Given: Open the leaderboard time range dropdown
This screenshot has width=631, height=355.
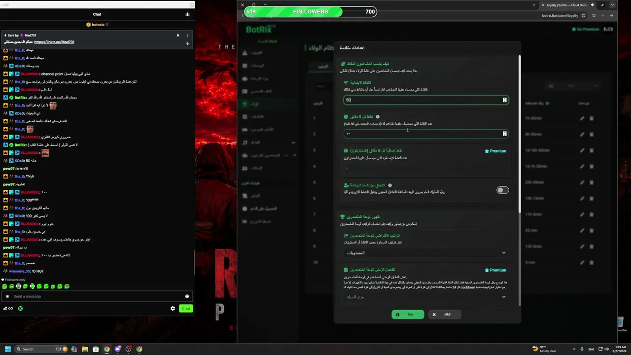Looking at the screenshot, I should tap(426, 297).
